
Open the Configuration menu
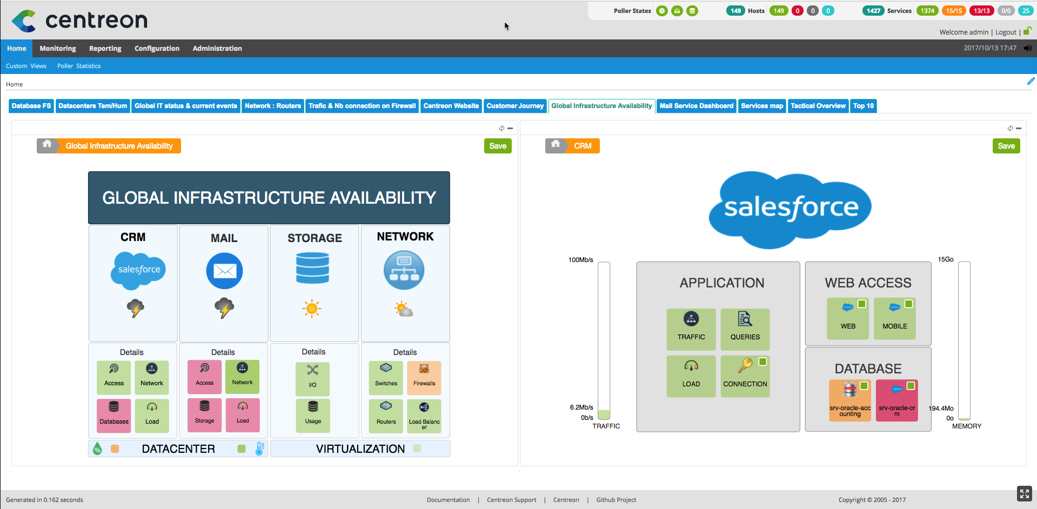(x=157, y=48)
